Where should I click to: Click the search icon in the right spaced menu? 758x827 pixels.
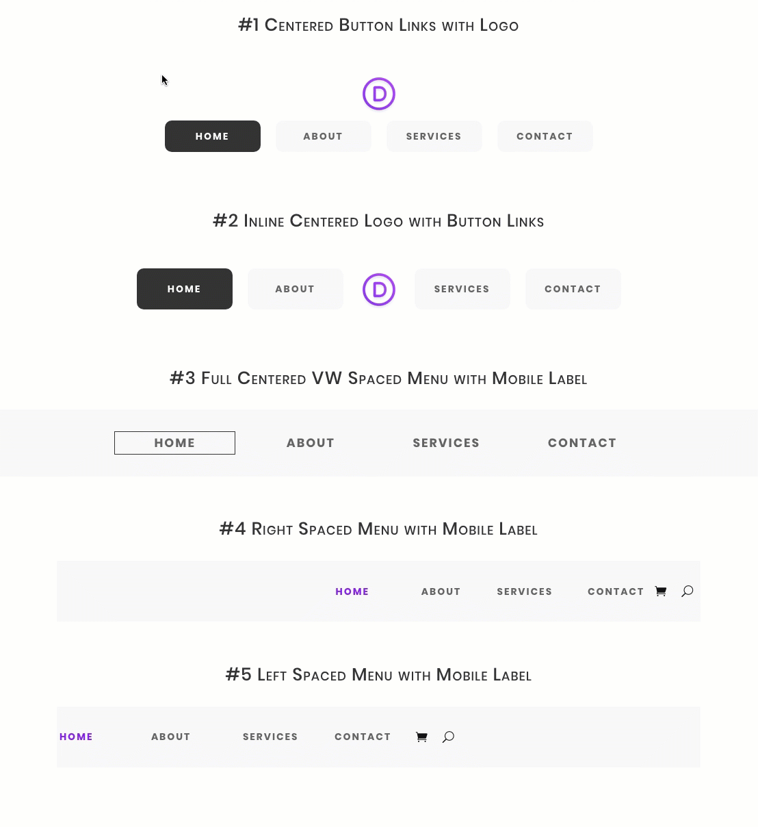pos(688,591)
